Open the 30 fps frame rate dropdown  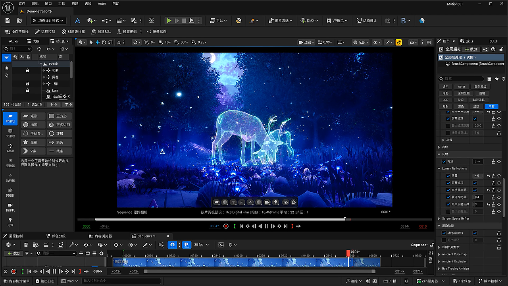coord(201,245)
